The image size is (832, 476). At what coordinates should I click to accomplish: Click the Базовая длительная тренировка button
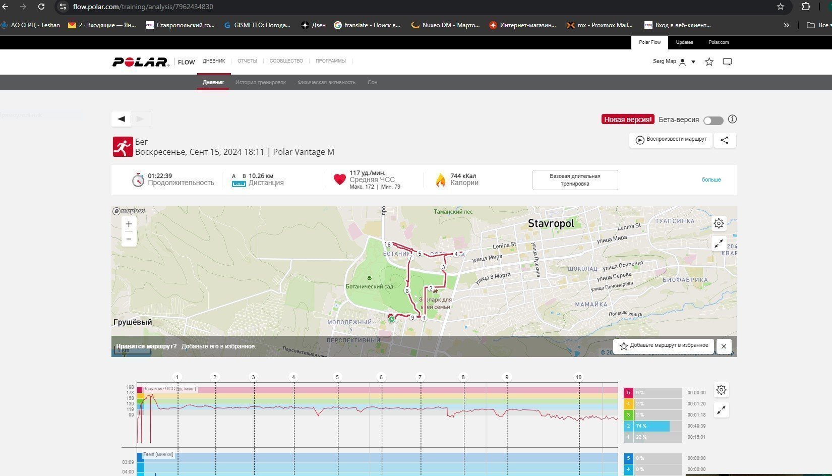pyautogui.click(x=575, y=180)
